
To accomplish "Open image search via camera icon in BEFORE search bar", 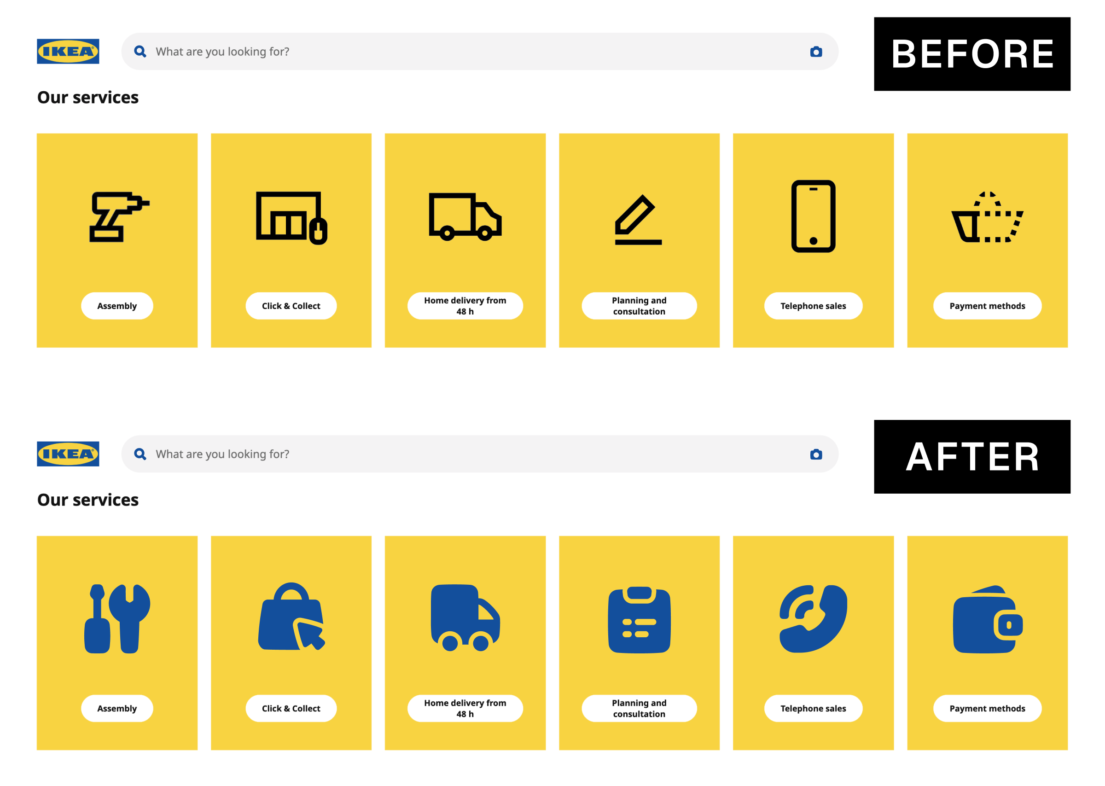I will pyautogui.click(x=816, y=51).
